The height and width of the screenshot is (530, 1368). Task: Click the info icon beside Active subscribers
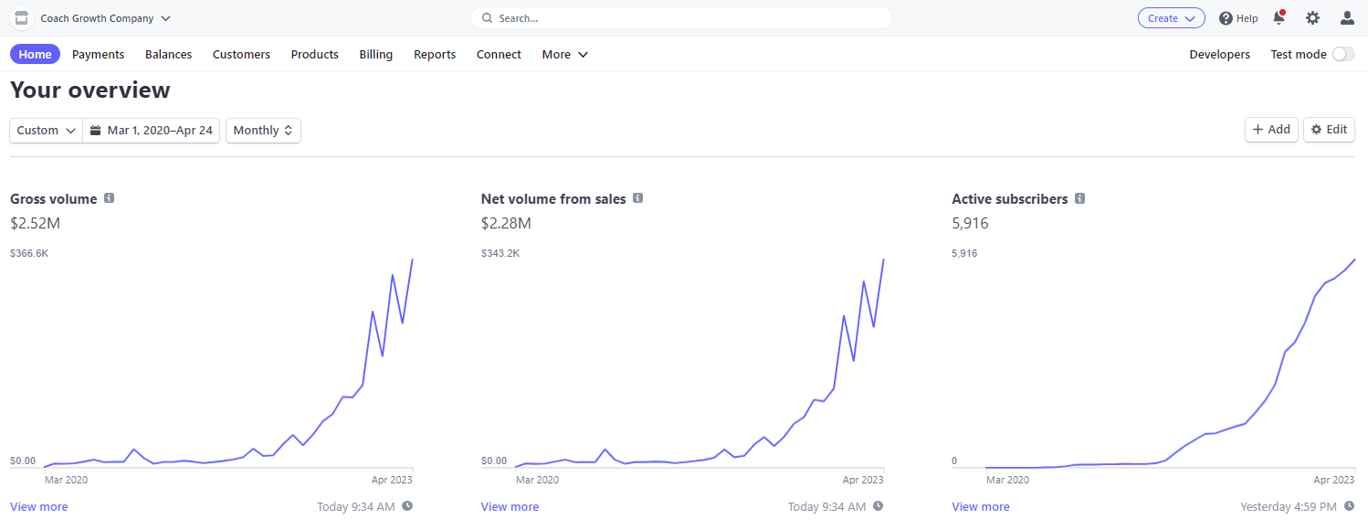[x=1080, y=198]
